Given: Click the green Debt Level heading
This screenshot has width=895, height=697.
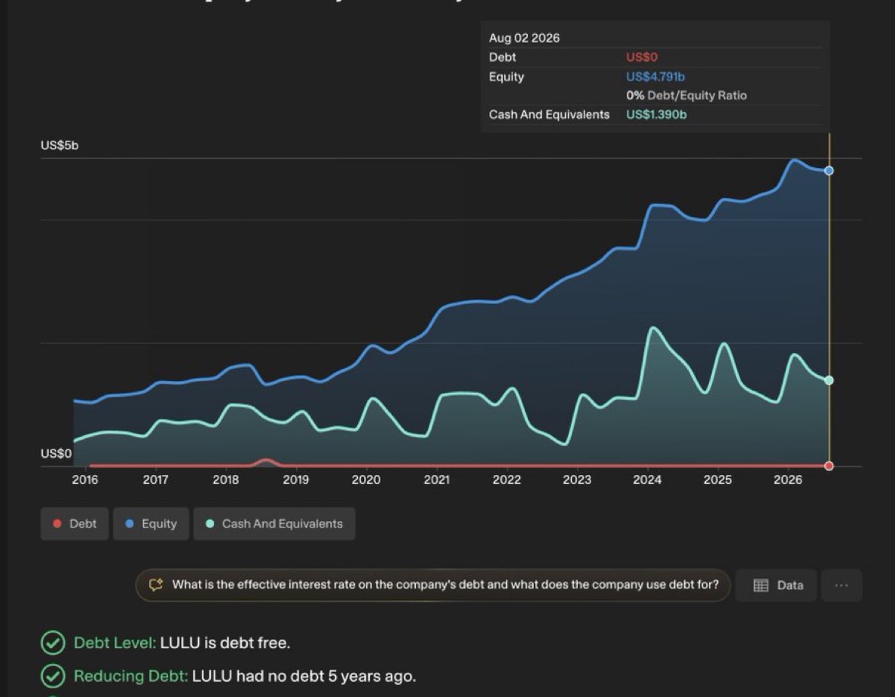Looking at the screenshot, I should pos(115,643).
